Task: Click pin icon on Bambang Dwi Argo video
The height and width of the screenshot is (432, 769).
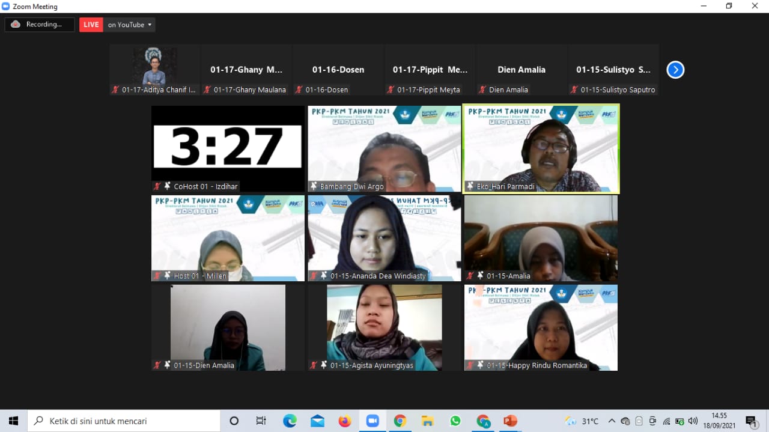Action: (x=313, y=186)
